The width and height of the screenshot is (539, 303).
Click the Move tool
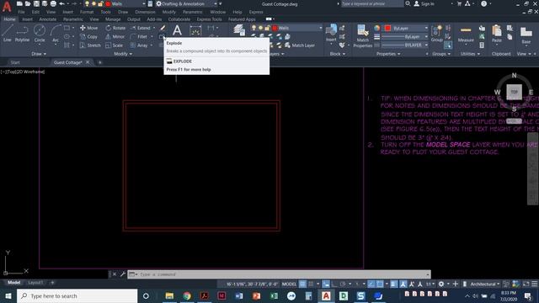coord(88,28)
